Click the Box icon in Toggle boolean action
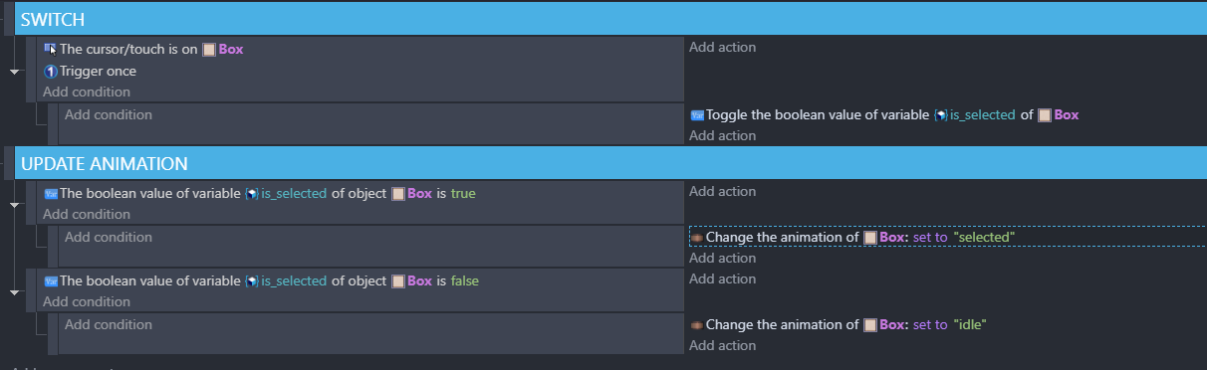Image resolution: width=1207 pixels, height=370 pixels. point(1045,115)
